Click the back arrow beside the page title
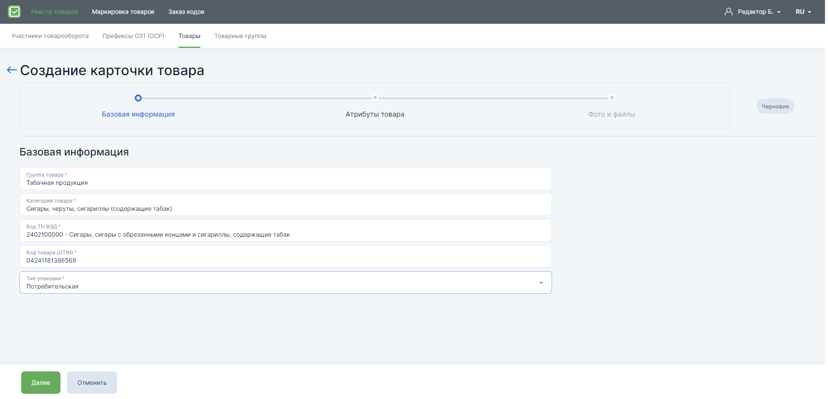 (12, 70)
